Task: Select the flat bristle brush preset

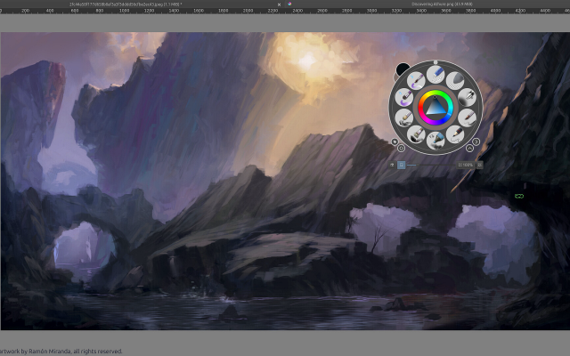Action: [416, 134]
